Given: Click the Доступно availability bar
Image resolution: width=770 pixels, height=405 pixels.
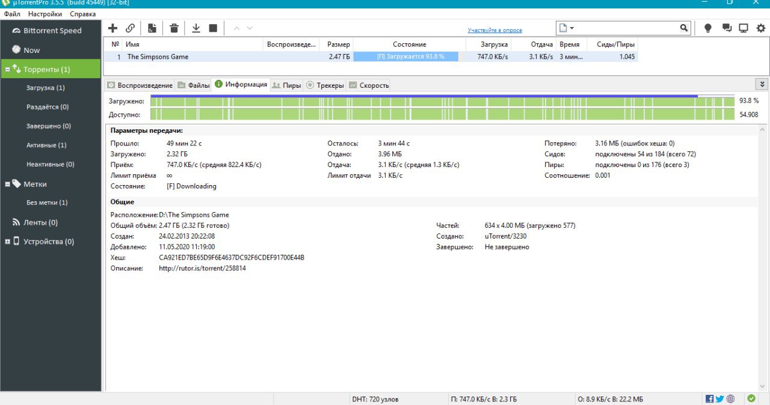Looking at the screenshot, I should (442, 114).
